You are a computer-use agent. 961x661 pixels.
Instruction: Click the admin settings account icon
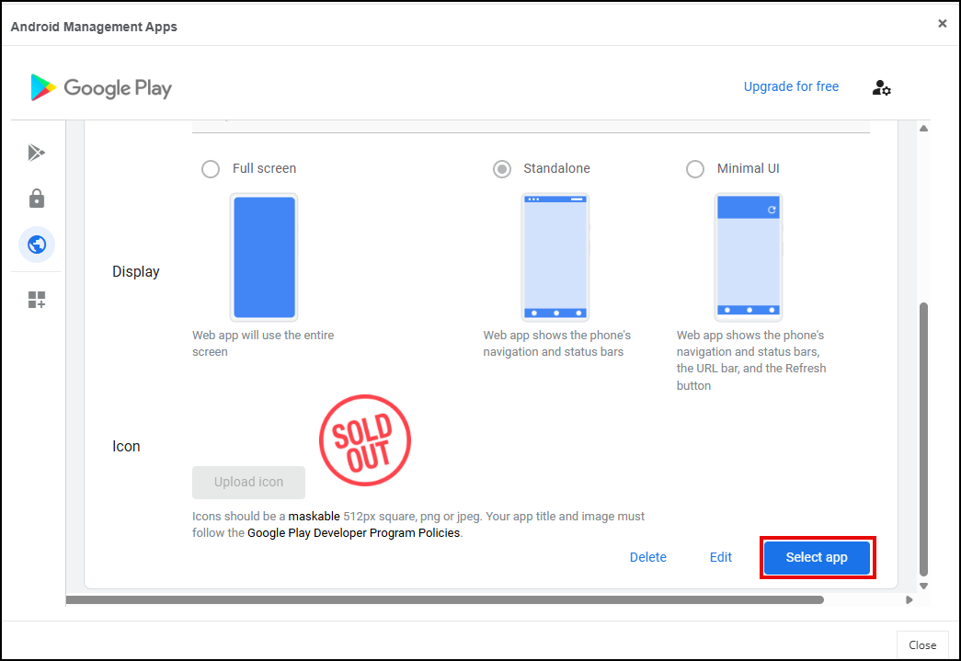(x=881, y=87)
